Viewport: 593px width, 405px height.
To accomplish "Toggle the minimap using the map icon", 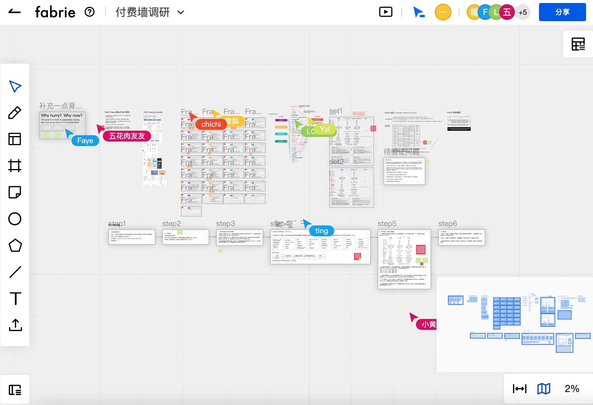I will [x=544, y=388].
